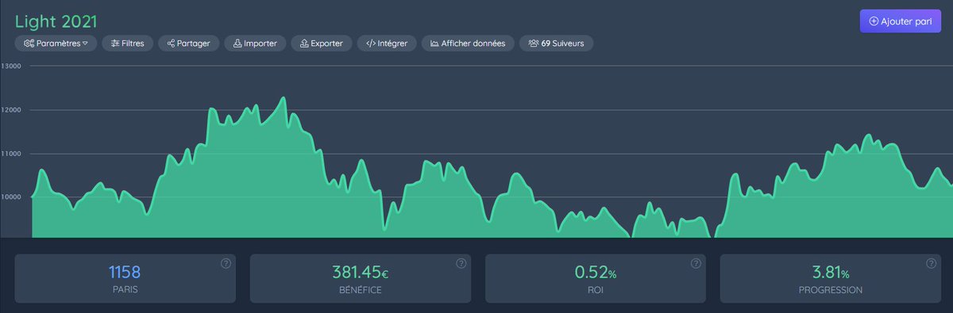This screenshot has width=953, height=313.
Task: Click the 1158 Paris value
Action: point(125,273)
